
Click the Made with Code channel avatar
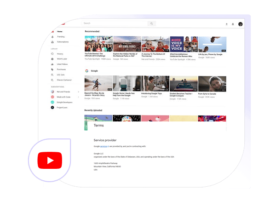coord(52,97)
